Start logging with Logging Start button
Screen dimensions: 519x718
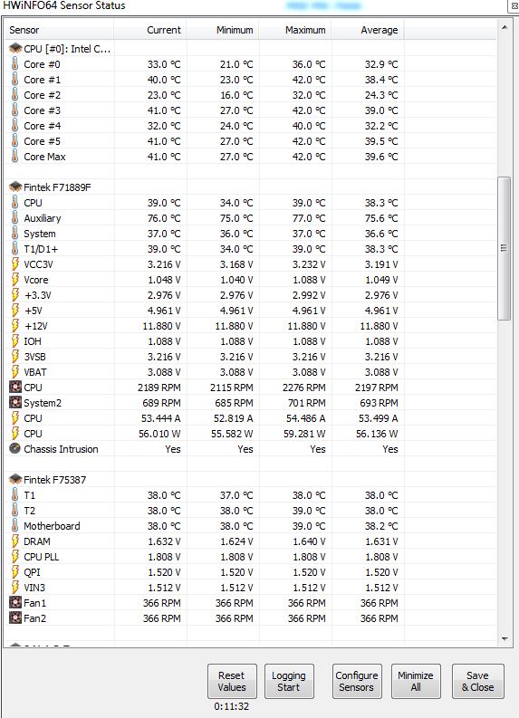(289, 681)
